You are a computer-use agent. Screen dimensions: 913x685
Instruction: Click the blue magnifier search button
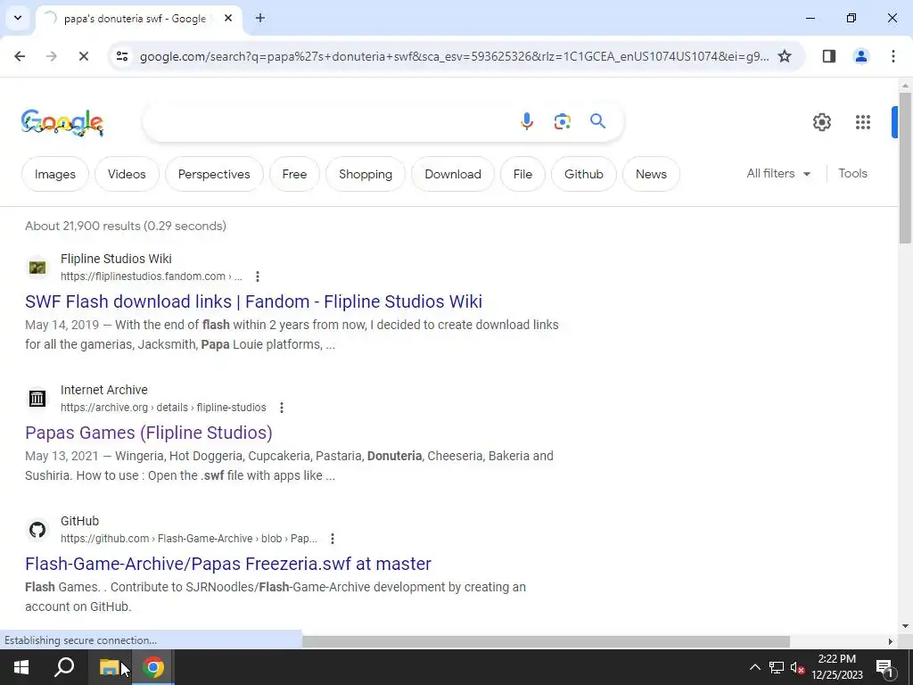click(597, 121)
